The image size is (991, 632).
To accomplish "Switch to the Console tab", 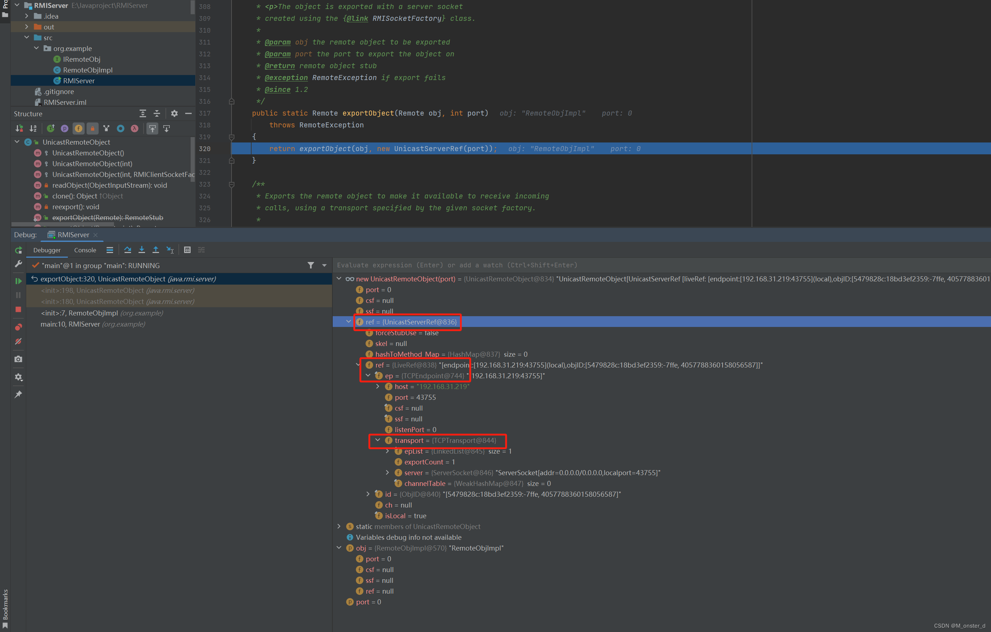I will tap(85, 250).
